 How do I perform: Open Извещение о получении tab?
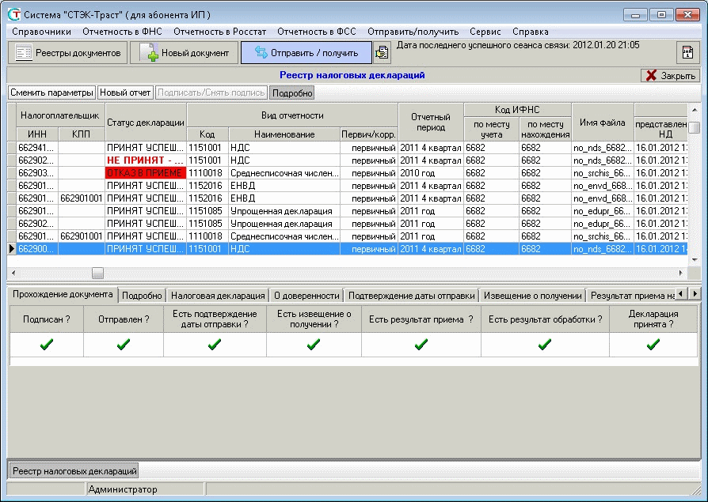tap(532, 296)
